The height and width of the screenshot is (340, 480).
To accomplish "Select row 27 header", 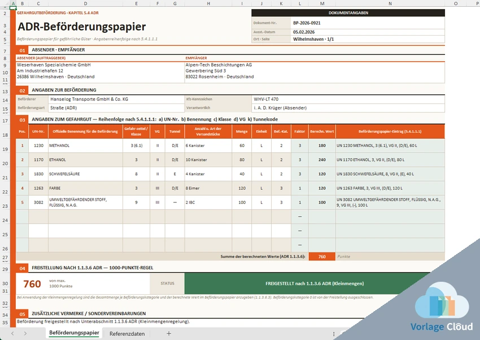I will coord(5,257).
